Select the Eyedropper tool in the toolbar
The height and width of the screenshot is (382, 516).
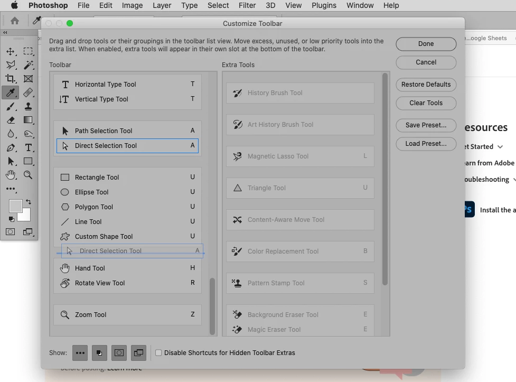(x=11, y=92)
